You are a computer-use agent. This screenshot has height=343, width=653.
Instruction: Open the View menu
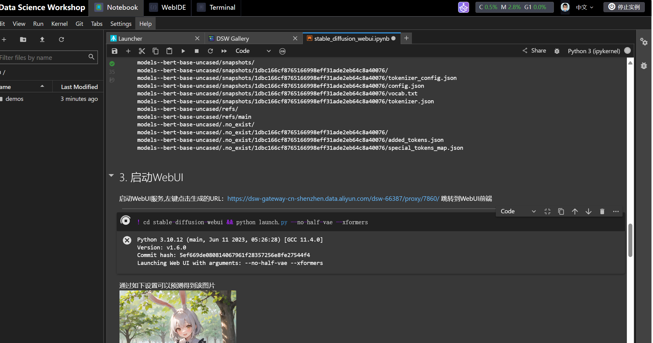(19, 24)
